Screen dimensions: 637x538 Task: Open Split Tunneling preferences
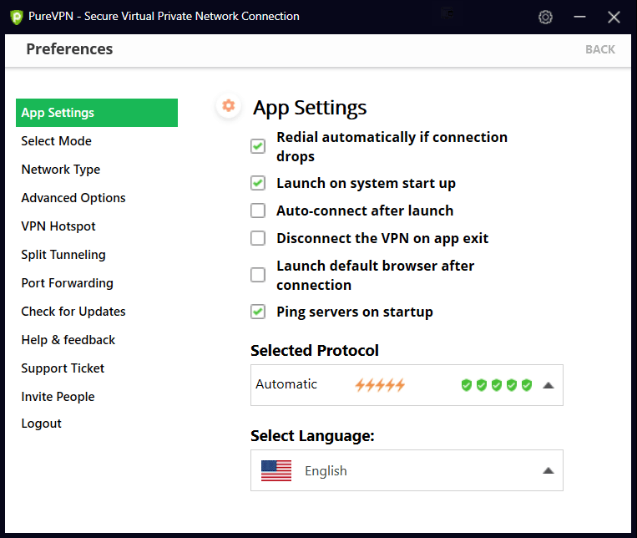click(63, 255)
